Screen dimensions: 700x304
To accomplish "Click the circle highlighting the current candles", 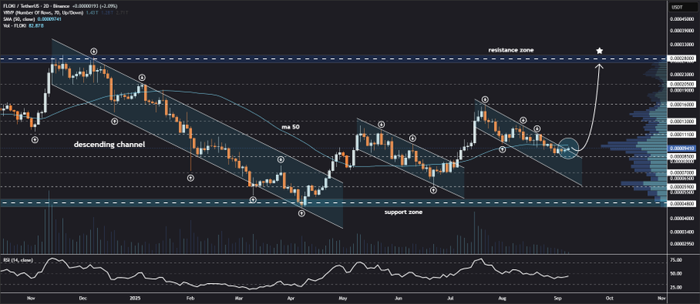I will [568, 149].
